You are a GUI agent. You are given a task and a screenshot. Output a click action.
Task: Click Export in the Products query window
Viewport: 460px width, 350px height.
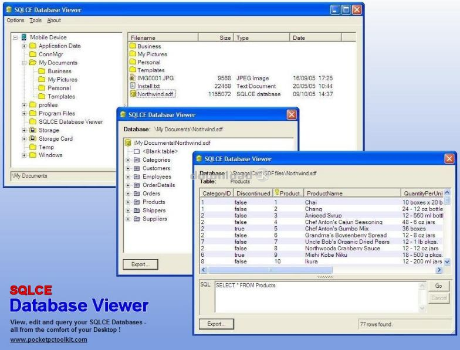(217, 324)
